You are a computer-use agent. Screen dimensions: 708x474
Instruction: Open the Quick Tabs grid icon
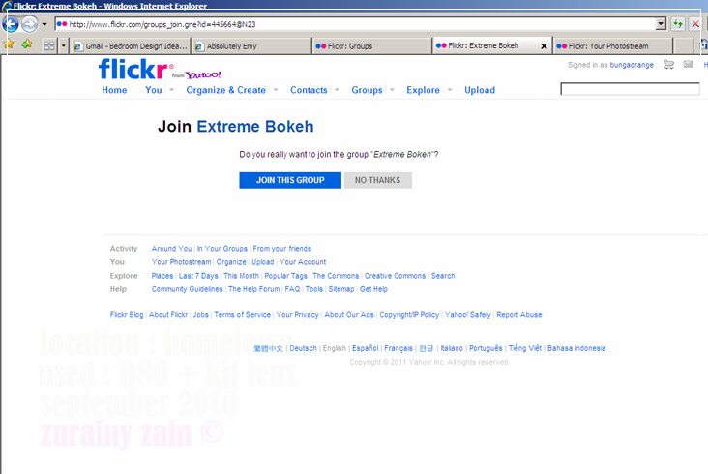point(49,45)
